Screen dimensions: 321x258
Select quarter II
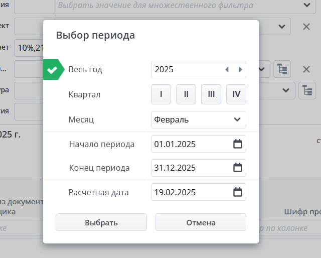(186, 94)
